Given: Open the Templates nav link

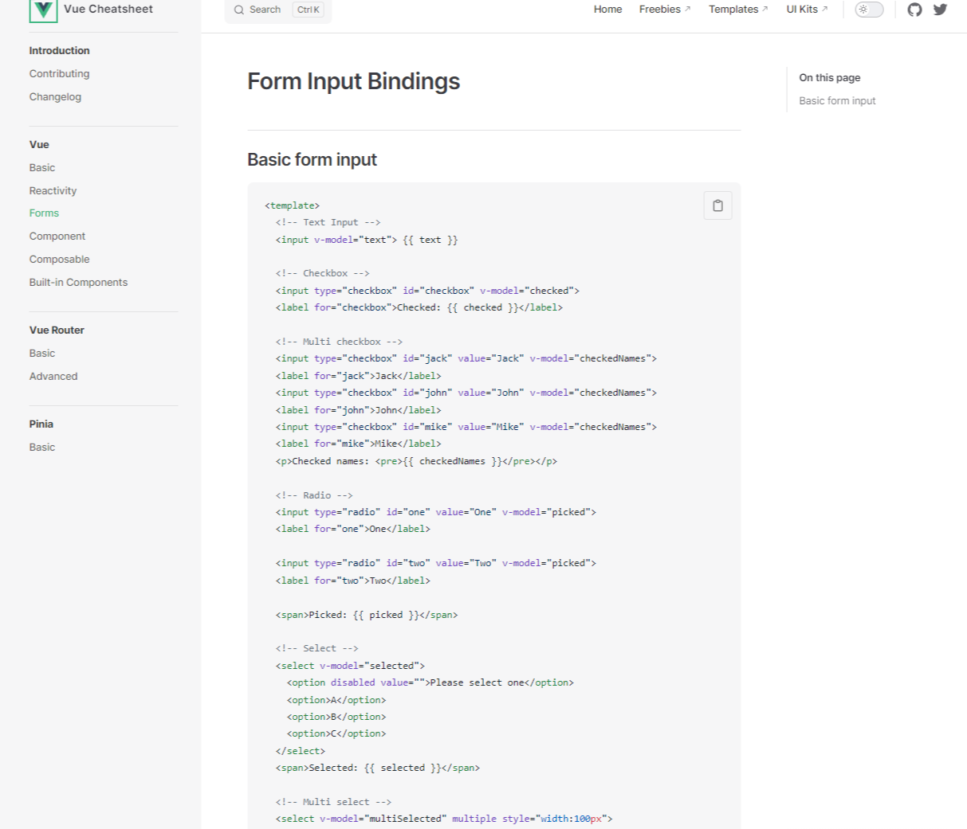Looking at the screenshot, I should [738, 10].
